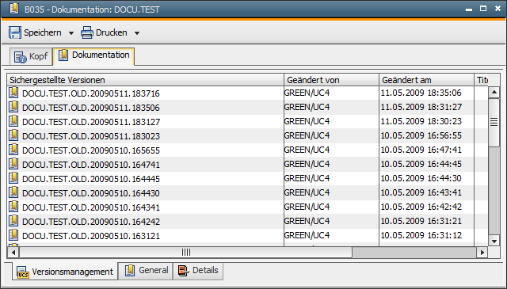
Task: Open the Details bottom tab
Action: coord(198,271)
